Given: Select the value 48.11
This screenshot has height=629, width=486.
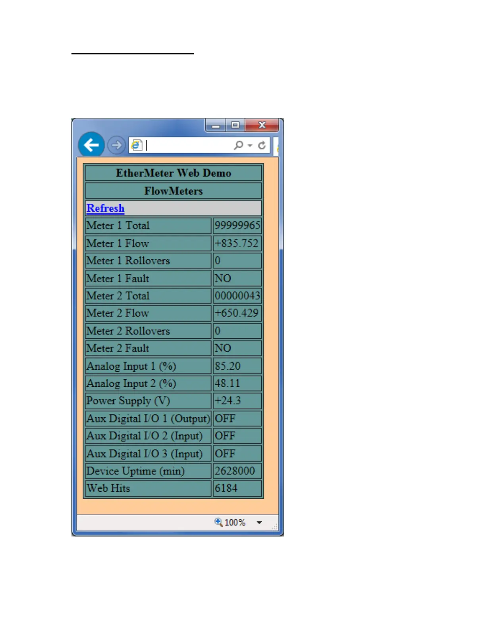Looking at the screenshot, I should point(228,384).
